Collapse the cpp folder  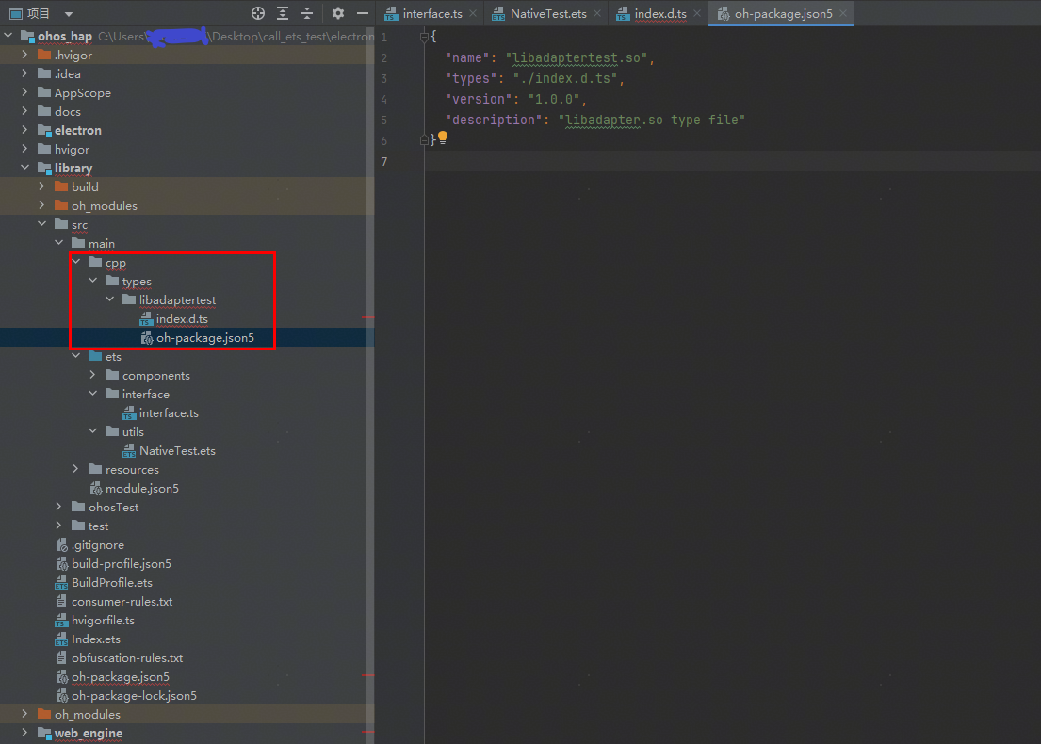(75, 262)
